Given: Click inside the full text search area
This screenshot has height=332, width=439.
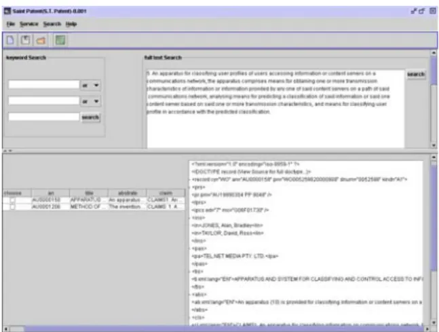Looking at the screenshot, I should pyautogui.click(x=275, y=109).
